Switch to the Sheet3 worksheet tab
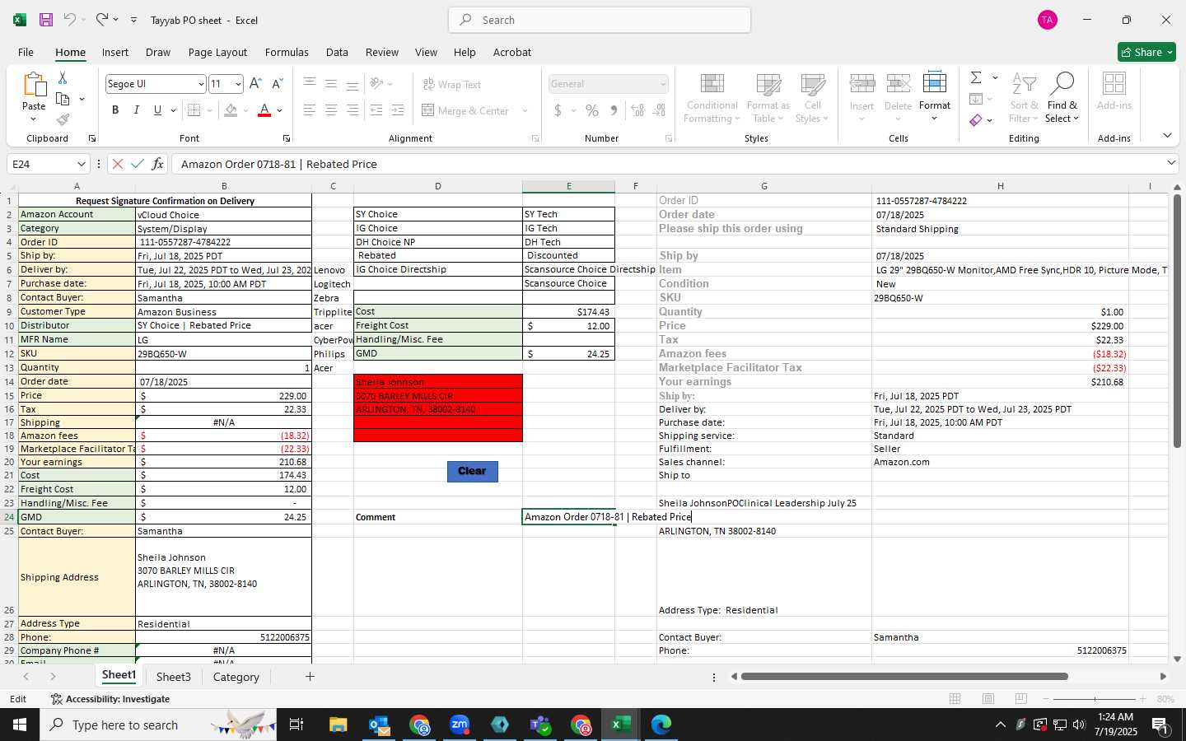The width and height of the screenshot is (1186, 741). (173, 677)
